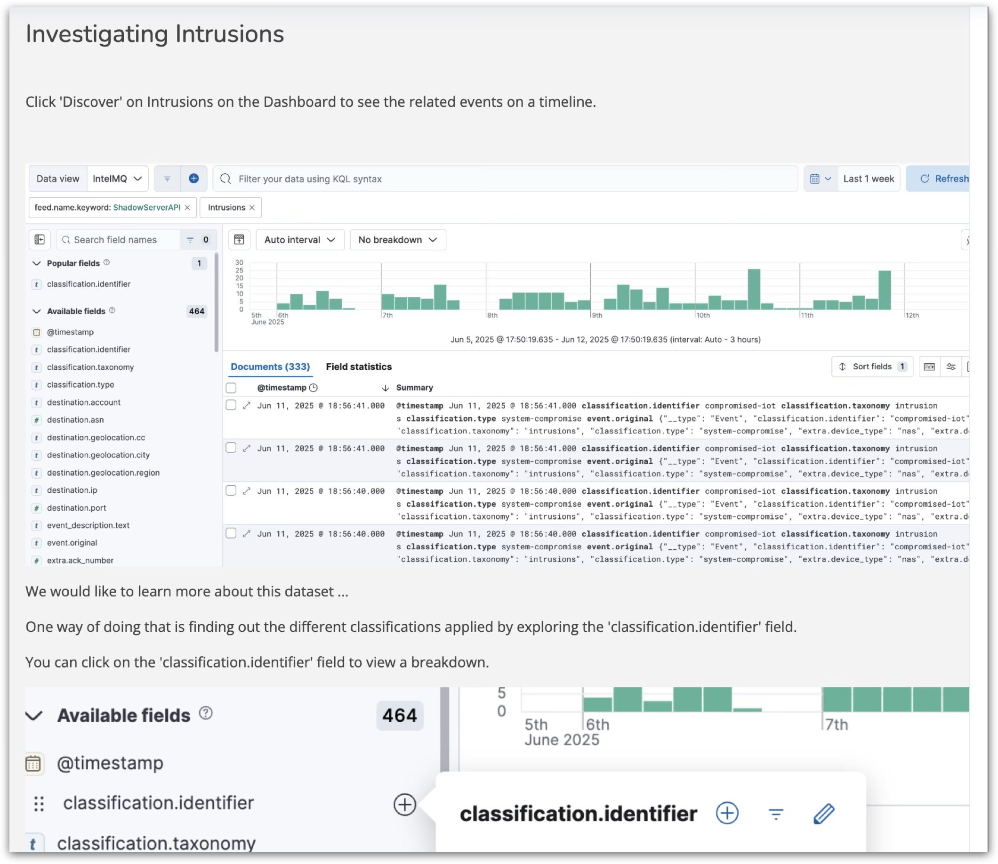Screen dimensions: 998x864
Task: Open the IntelMQ data view dropdown
Action: click(118, 179)
